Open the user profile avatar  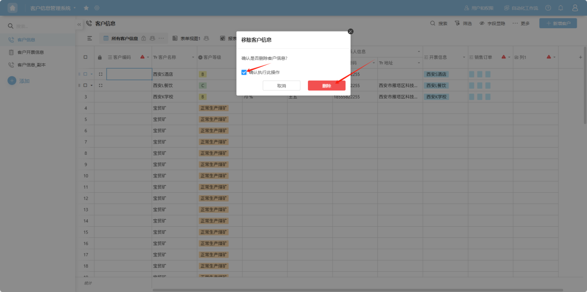(x=575, y=8)
